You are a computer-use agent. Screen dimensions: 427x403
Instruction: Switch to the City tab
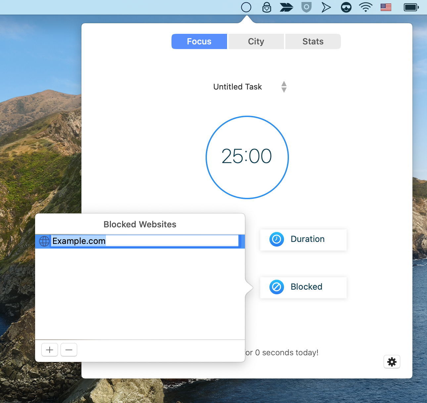coord(256,41)
